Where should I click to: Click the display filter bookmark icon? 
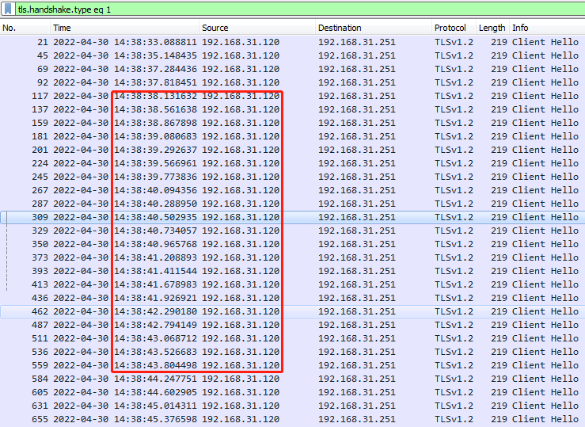[8, 9]
